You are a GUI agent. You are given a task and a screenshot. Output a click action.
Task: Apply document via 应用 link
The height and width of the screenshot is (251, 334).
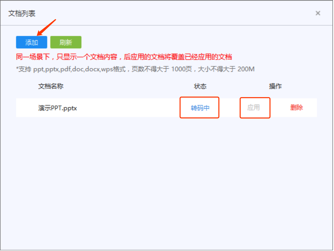[x=253, y=108]
